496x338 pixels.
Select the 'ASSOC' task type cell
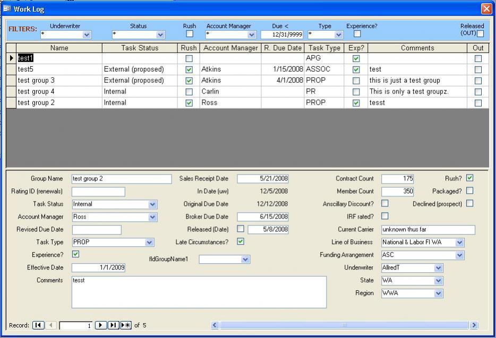tap(324, 69)
